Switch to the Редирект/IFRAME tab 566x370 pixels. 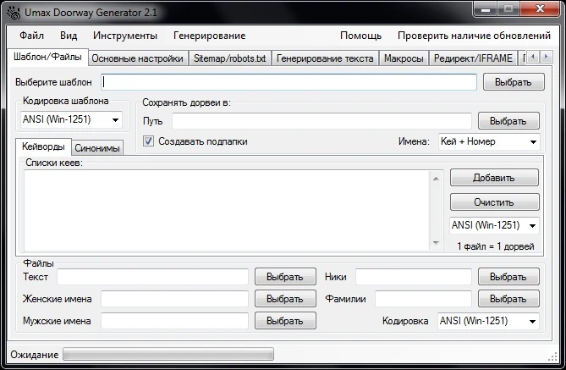[x=473, y=58]
